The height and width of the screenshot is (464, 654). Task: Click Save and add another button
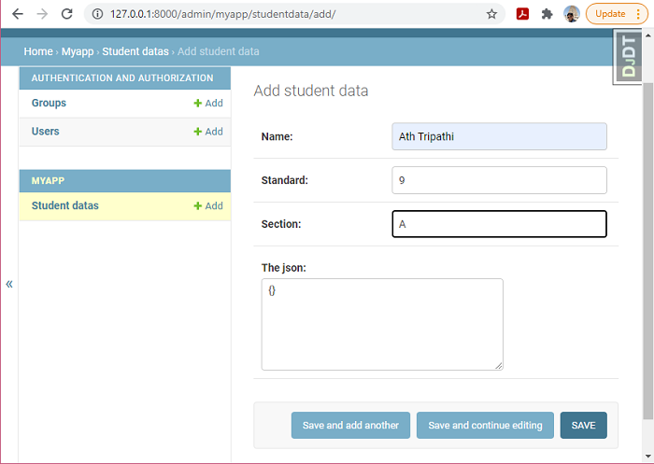(350, 425)
